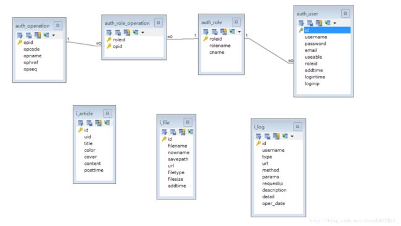Click green fourth toolbar icon in auth_user table

coord(328,23)
